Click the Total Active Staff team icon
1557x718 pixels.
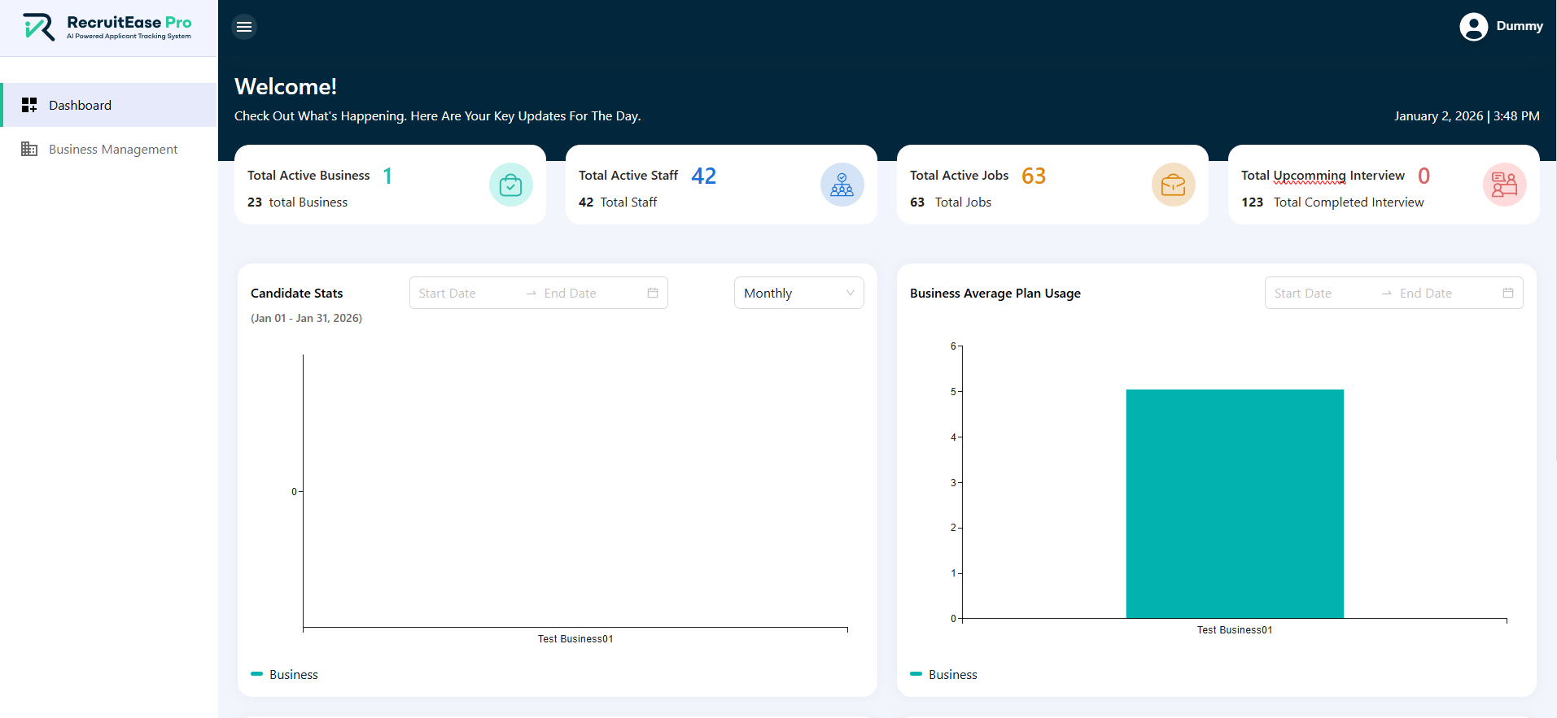(x=842, y=185)
